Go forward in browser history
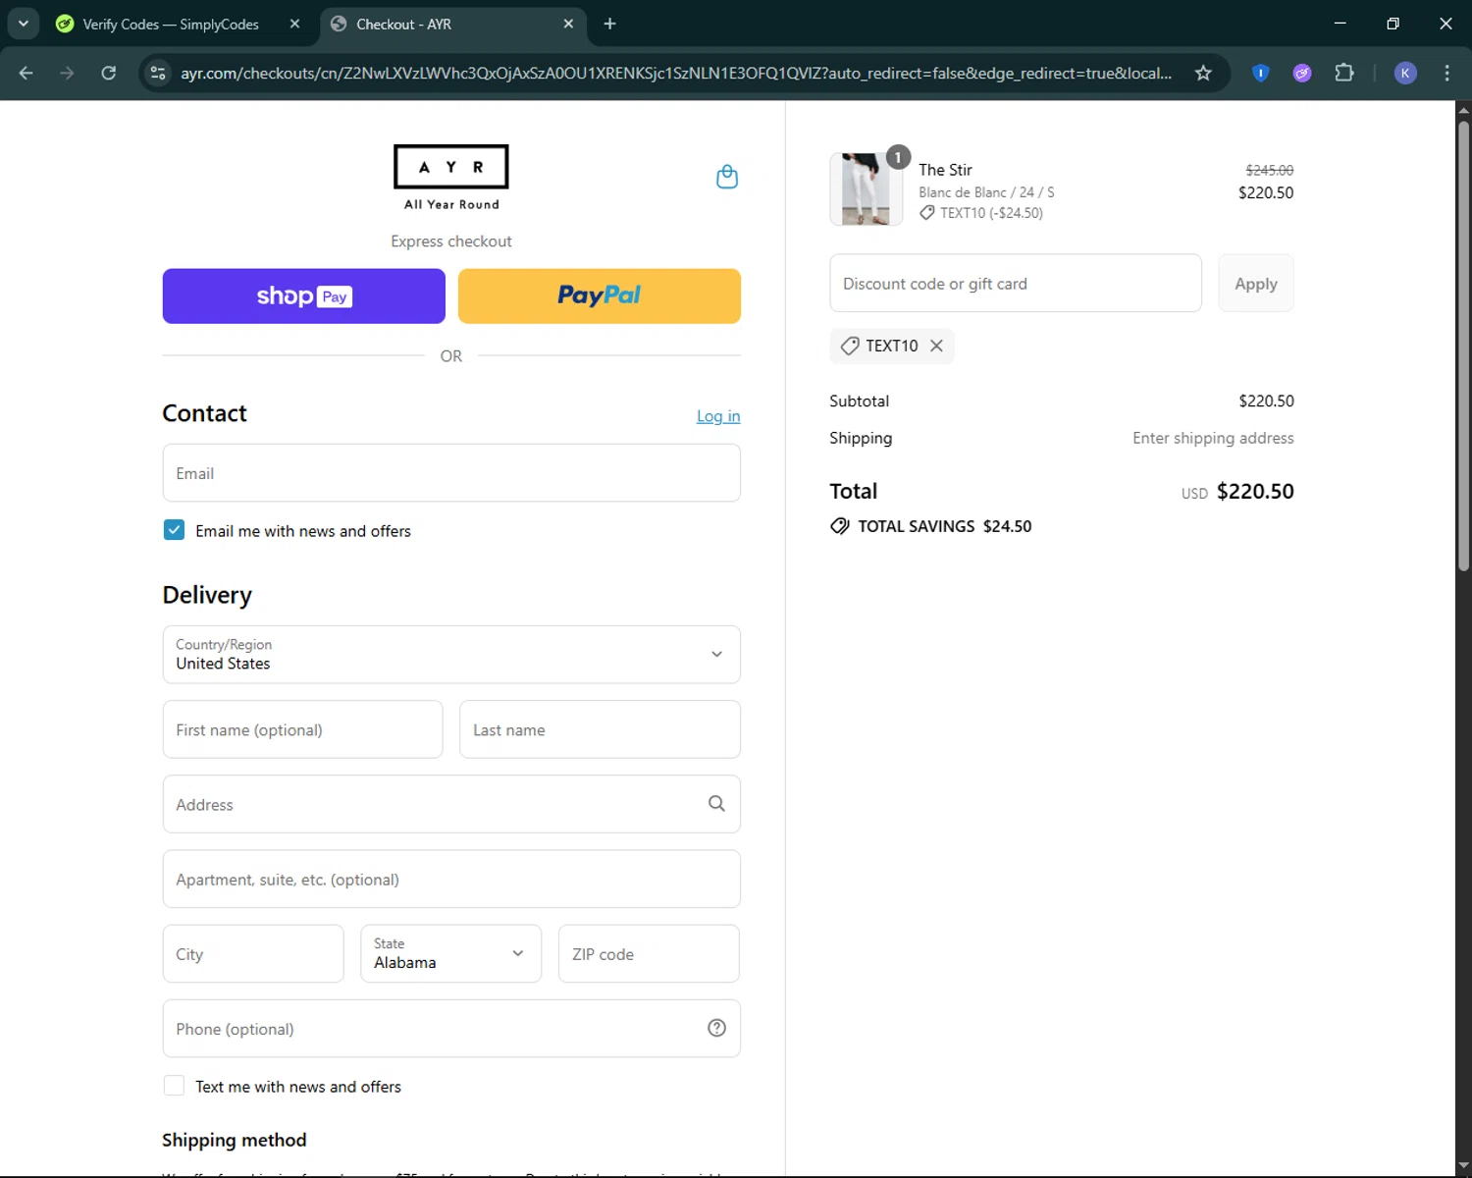Screen dimensions: 1472x1178 pyautogui.click(x=67, y=73)
